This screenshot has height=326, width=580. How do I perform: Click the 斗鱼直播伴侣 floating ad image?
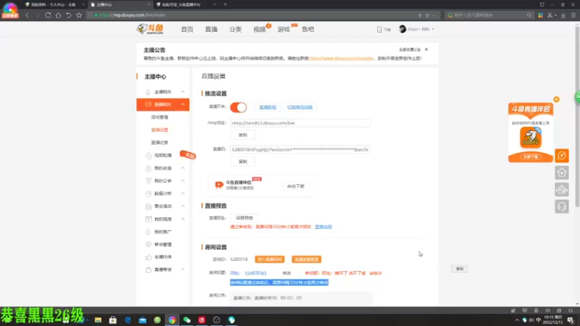coord(531,133)
